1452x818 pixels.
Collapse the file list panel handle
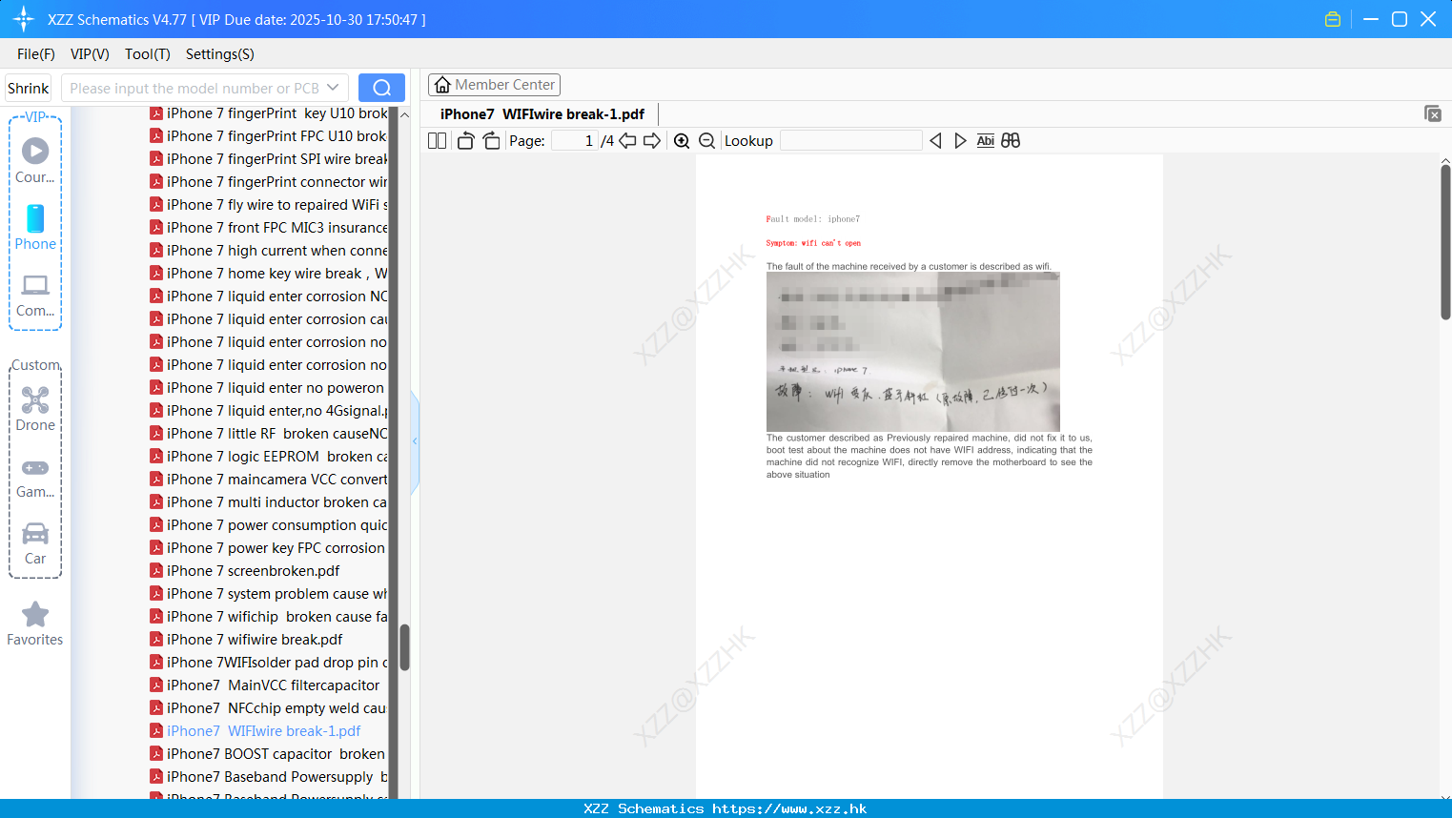(415, 441)
